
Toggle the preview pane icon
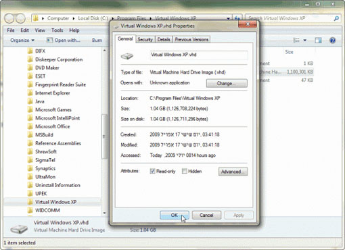(x=319, y=41)
